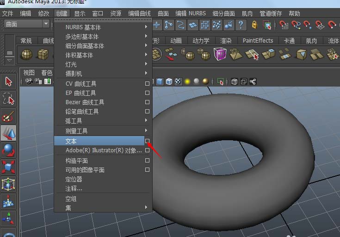Expand 集 submenu
Image resolution: width=340 pixels, height=237 pixels.
(x=103, y=208)
